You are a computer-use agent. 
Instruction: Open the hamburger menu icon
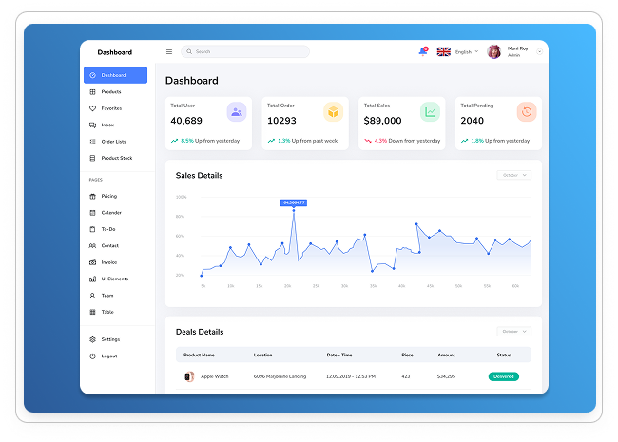(169, 51)
